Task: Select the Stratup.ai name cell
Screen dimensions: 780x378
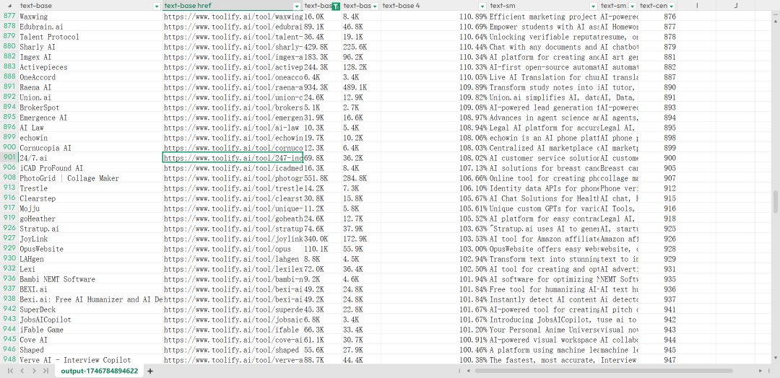Action: (90, 229)
